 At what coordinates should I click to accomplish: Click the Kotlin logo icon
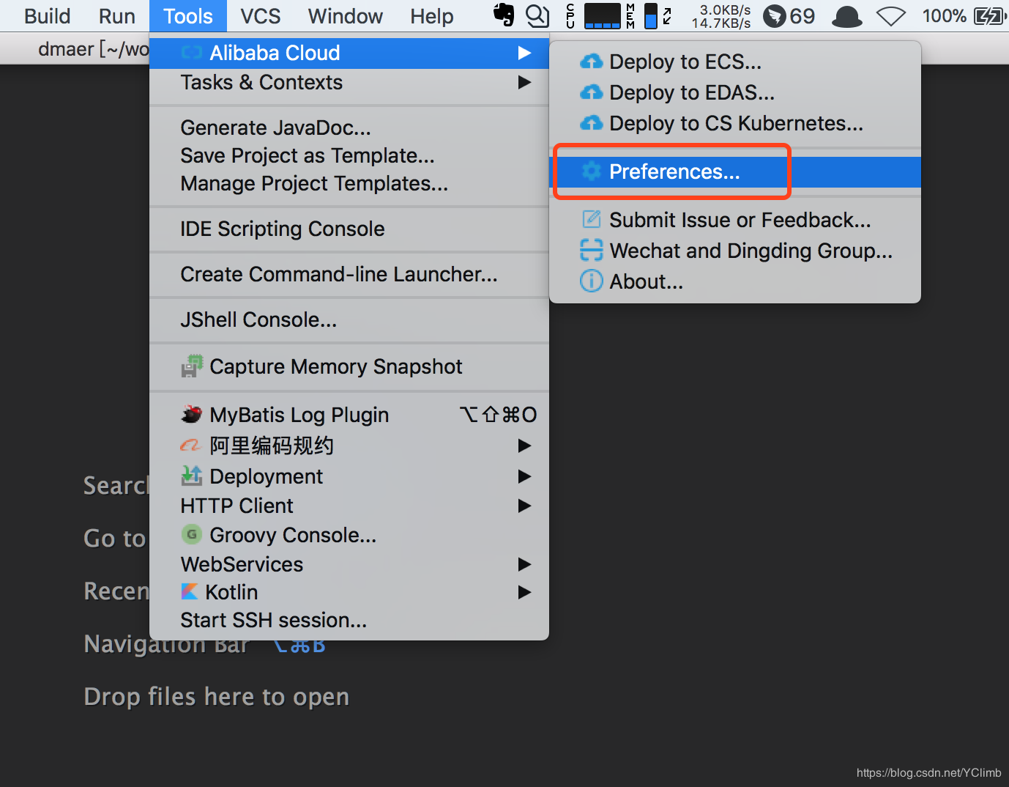pos(190,591)
